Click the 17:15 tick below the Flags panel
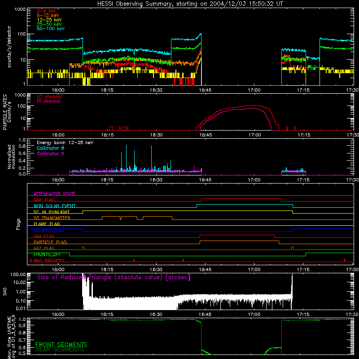The image size is (359, 359). [x=303, y=270]
